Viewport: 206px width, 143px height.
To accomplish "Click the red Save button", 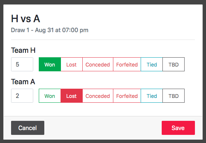I will 178,128.
